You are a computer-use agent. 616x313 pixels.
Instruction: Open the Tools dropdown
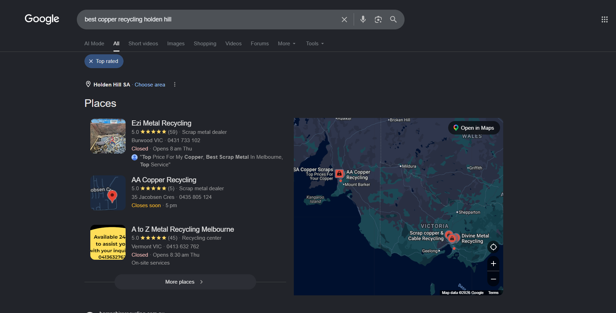[x=315, y=44]
